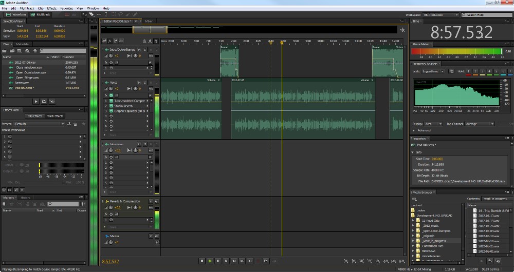Adjust the Intro/Outro/Bumps volume knob
Viewport: 514px width, 272px height.
click(x=111, y=55)
